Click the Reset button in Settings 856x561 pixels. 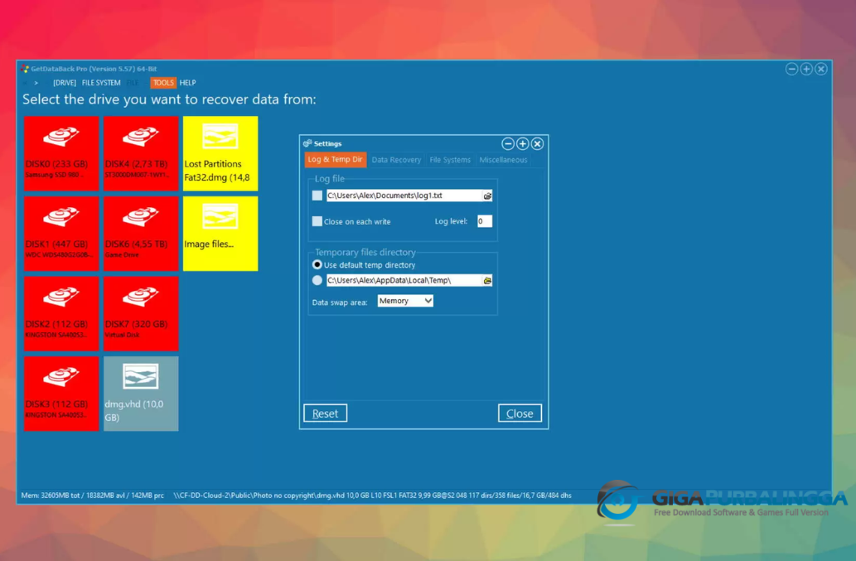(326, 413)
